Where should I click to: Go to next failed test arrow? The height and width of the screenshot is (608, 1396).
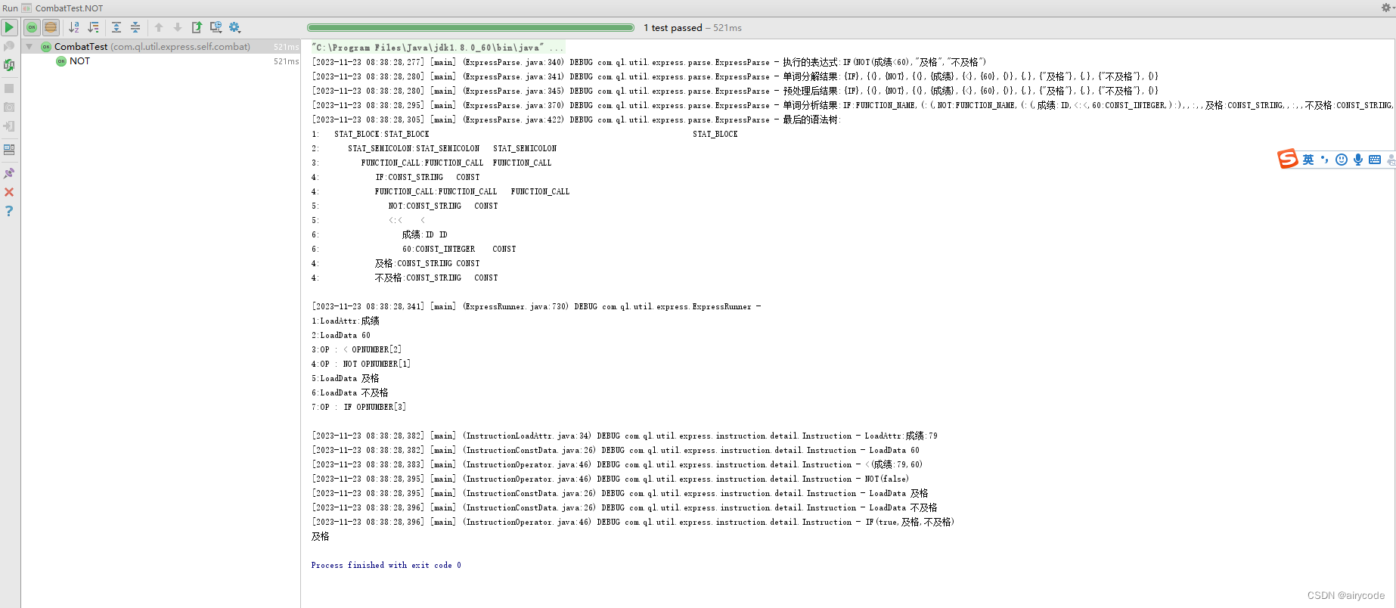pos(178,27)
